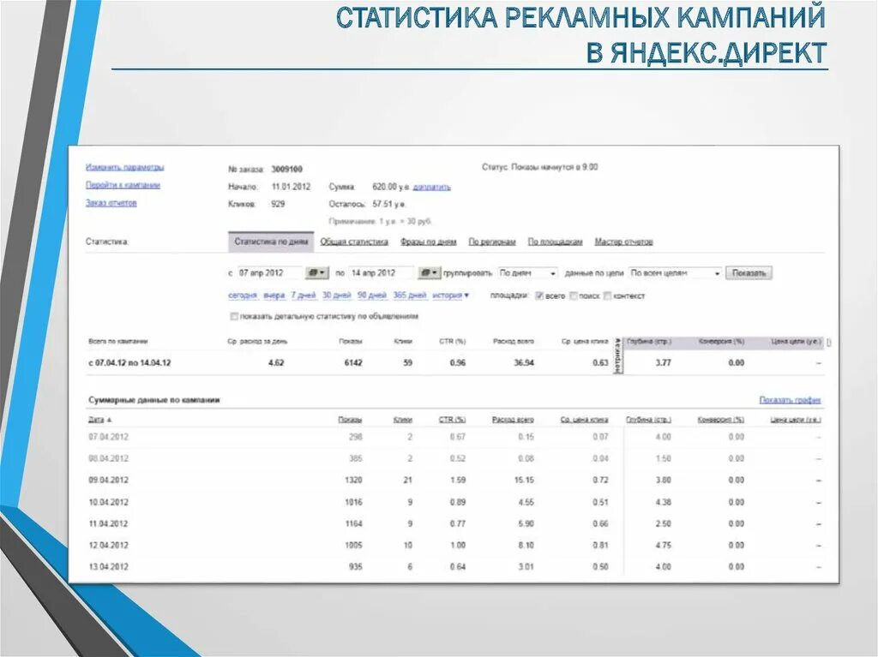The width and height of the screenshot is (878, 657).
Task: Sort table by 'Дата' column header
Action: tap(99, 420)
